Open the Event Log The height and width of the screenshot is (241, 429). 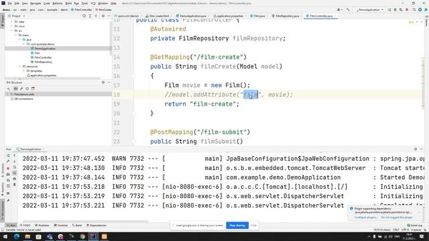(x=415, y=226)
